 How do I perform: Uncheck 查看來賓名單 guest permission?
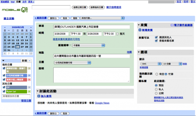[x=156, y=41]
